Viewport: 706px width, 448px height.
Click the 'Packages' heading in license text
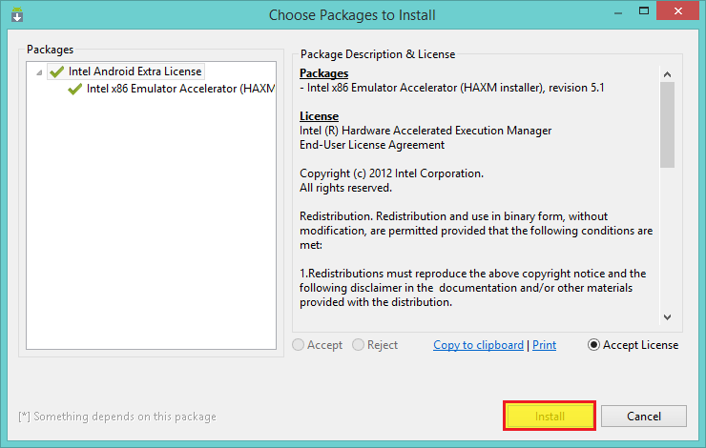pyautogui.click(x=323, y=73)
